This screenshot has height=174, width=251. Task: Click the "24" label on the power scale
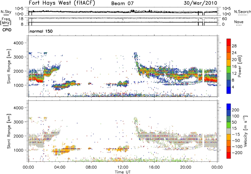point(234,53)
